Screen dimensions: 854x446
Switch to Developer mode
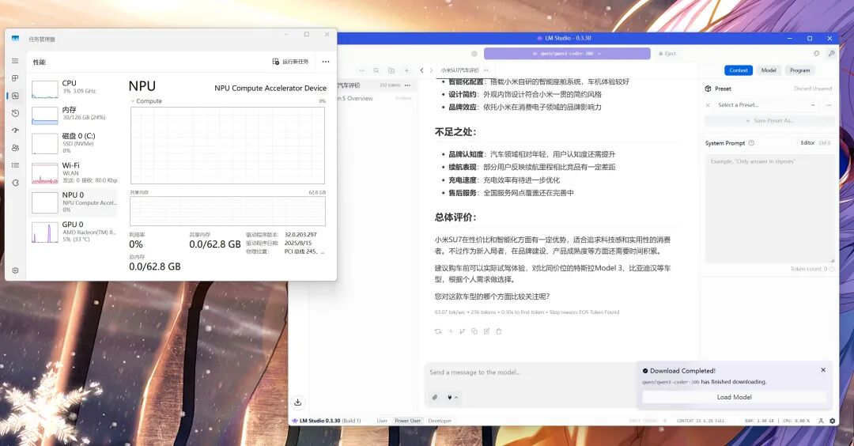(440, 421)
